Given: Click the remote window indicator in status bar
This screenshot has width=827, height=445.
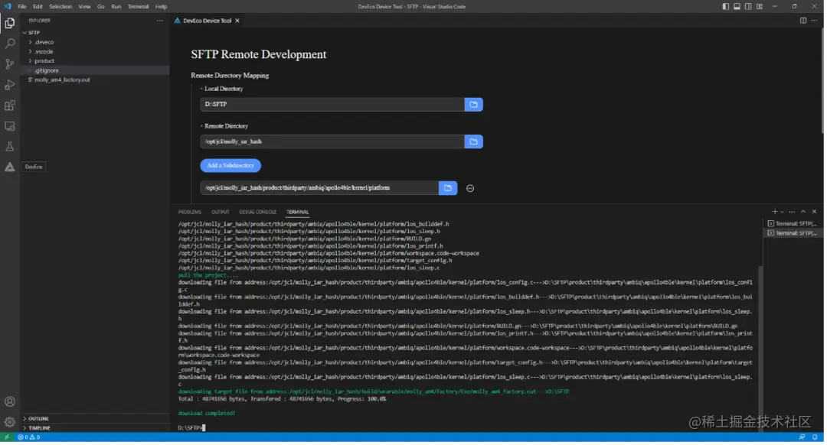Looking at the screenshot, I should point(6,438).
